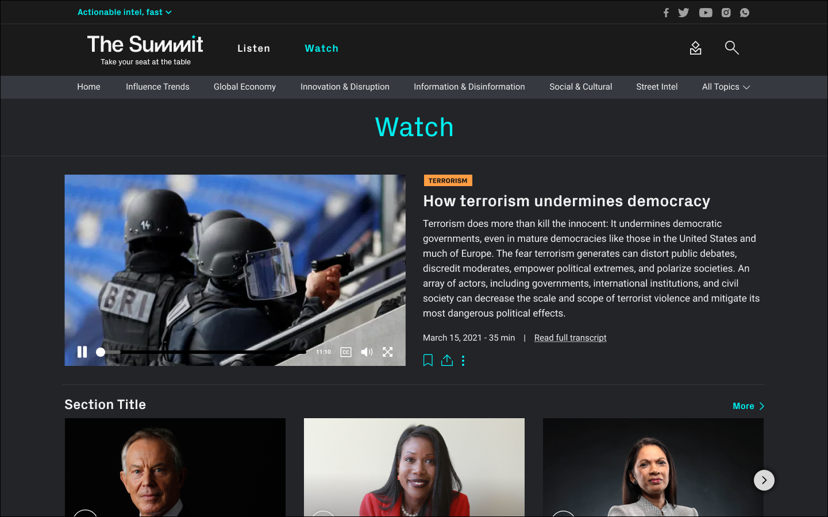Open the YouTube channel icon
828x517 pixels.
click(x=706, y=13)
